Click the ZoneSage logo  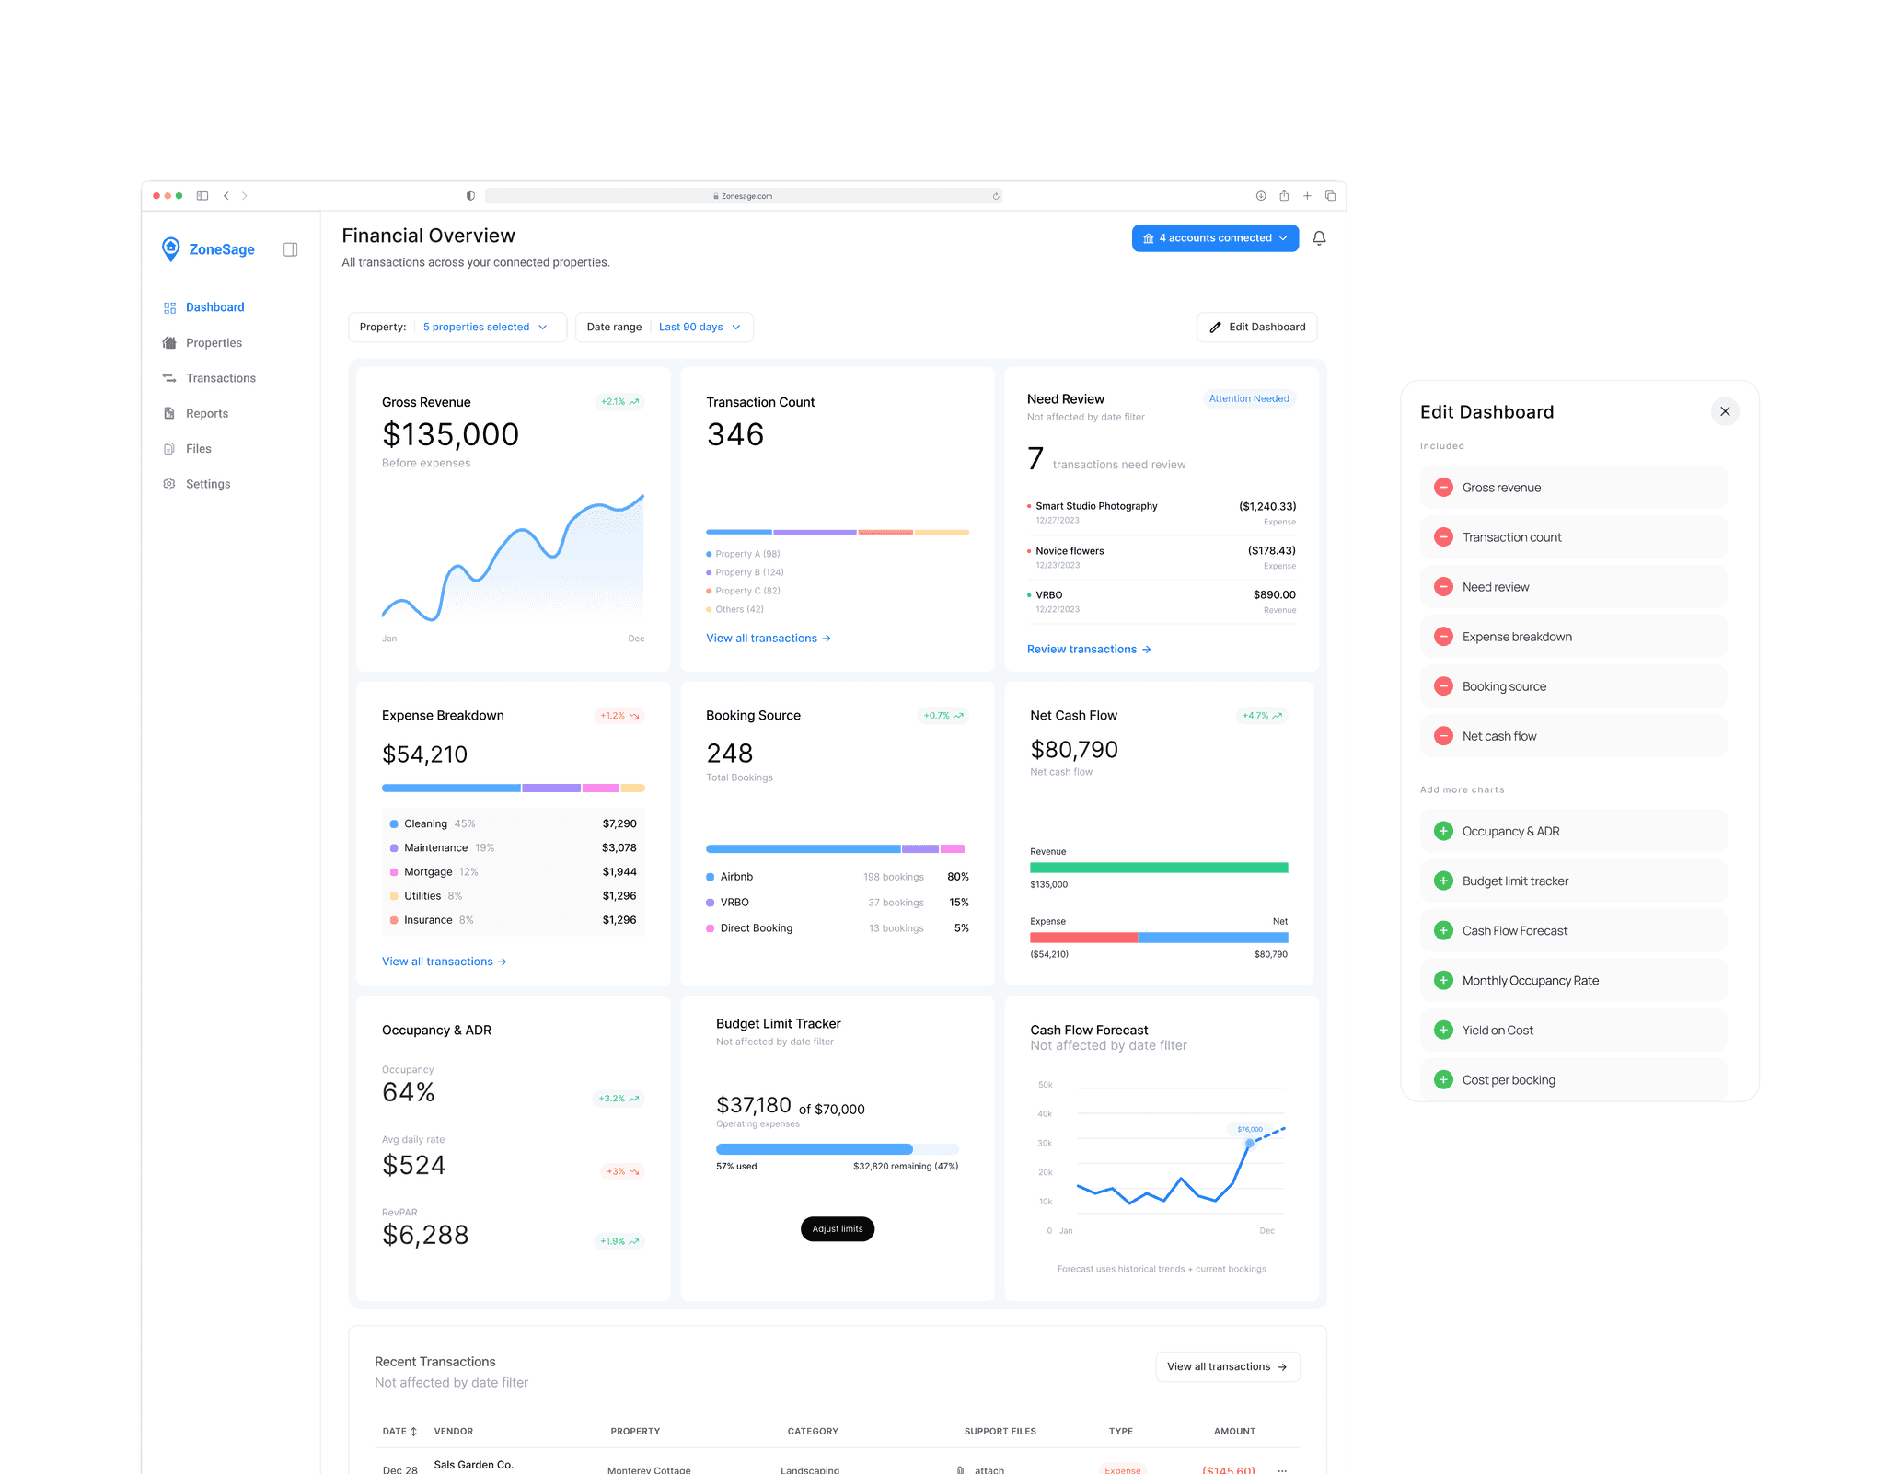coord(208,249)
